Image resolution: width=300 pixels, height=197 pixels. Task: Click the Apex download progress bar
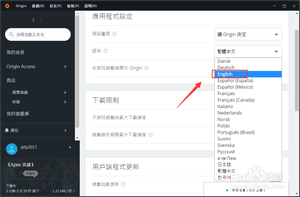[x=40, y=179]
